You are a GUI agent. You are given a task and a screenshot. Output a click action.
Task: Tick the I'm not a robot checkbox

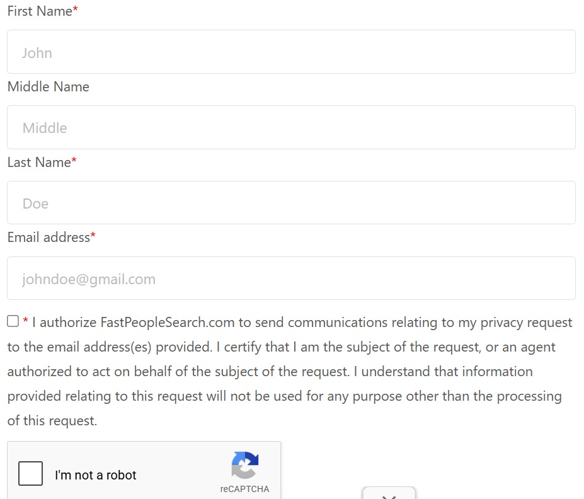coord(30,473)
